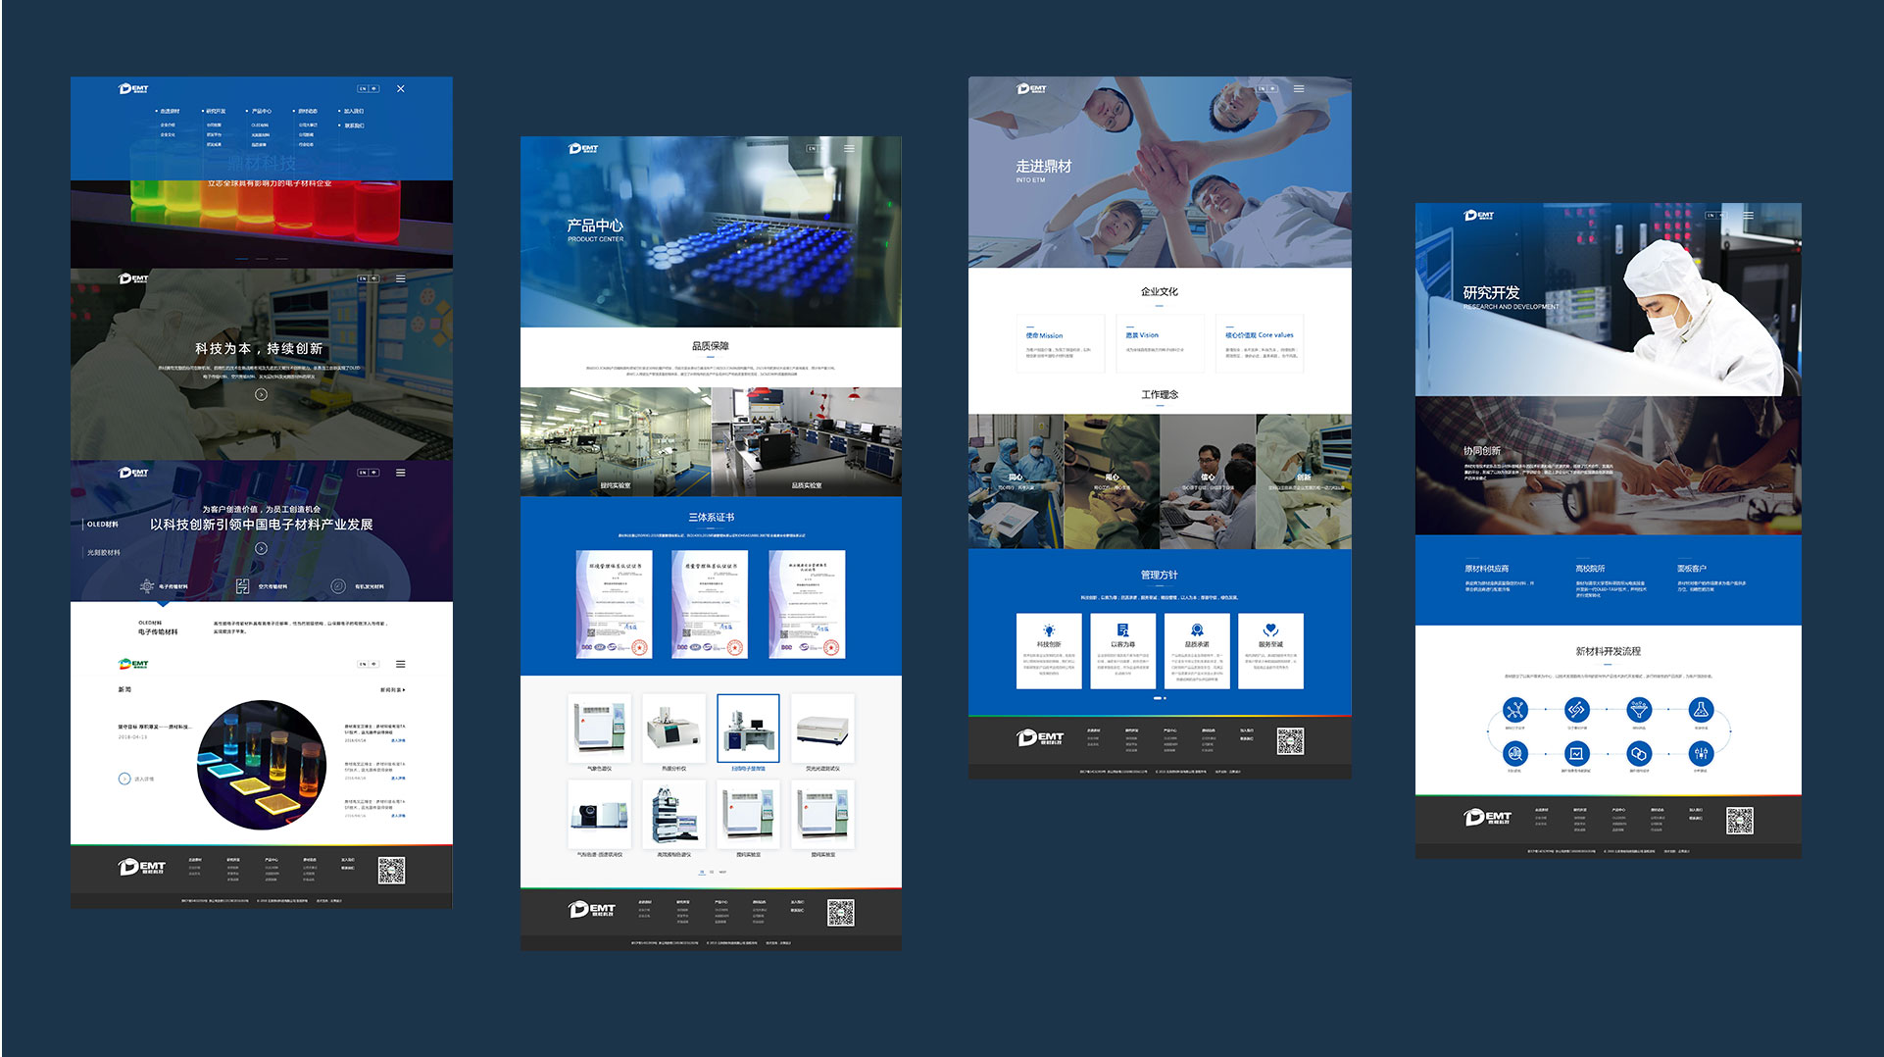
Task: Open the 核心价值观 Core values card
Action: (1259, 343)
